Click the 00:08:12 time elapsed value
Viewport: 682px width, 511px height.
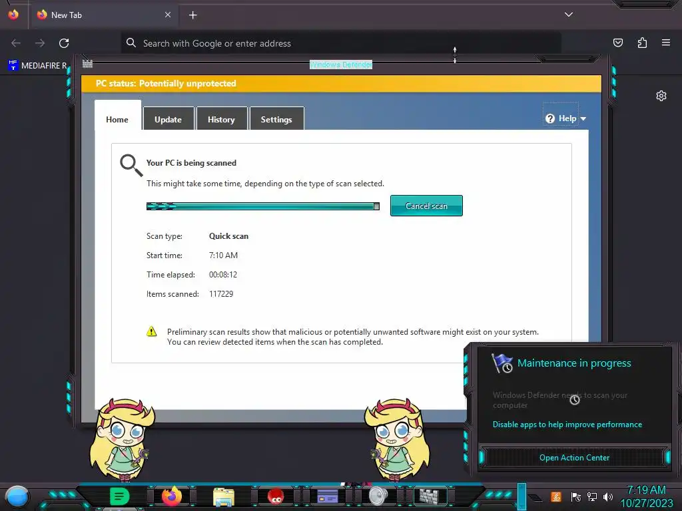coord(222,275)
